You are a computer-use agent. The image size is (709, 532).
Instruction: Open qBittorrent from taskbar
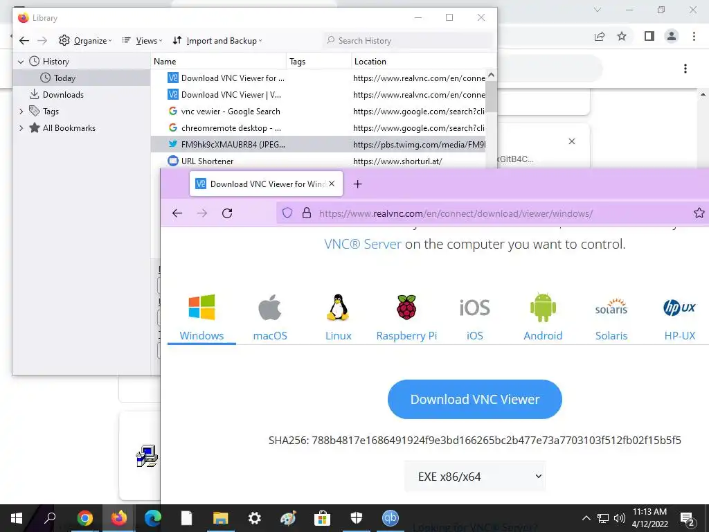click(x=391, y=518)
